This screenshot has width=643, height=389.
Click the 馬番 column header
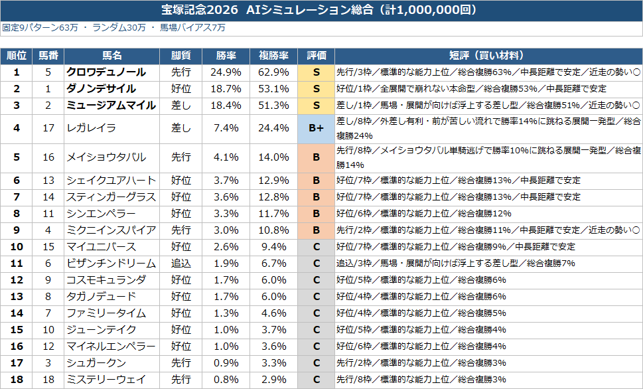48,56
